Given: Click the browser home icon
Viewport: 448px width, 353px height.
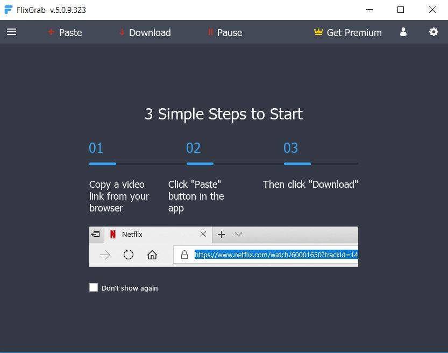Looking at the screenshot, I should click(152, 255).
